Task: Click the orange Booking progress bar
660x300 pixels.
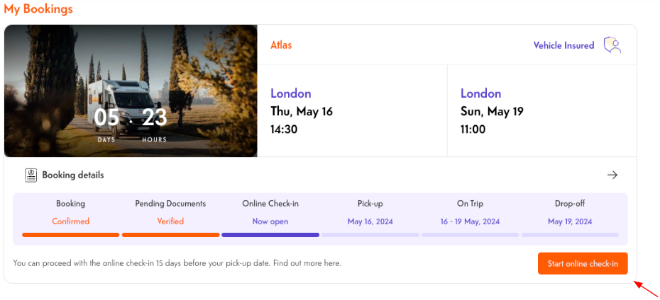Action: tap(71, 234)
